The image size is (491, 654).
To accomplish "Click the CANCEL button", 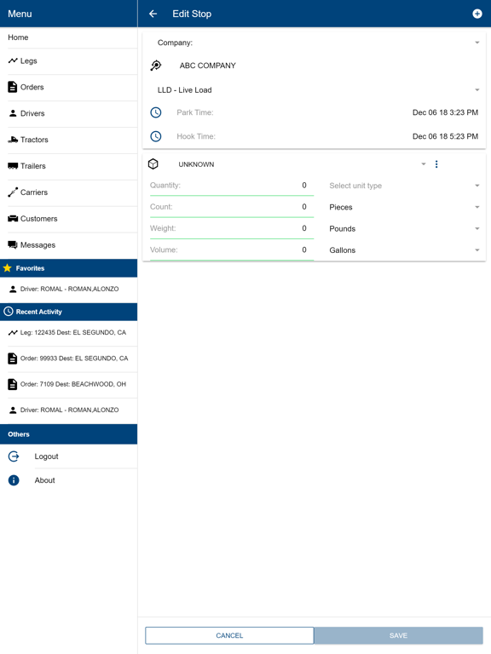I will pyautogui.click(x=229, y=635).
